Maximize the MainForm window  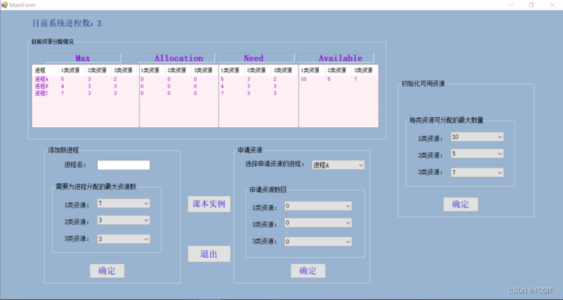[x=532, y=5]
